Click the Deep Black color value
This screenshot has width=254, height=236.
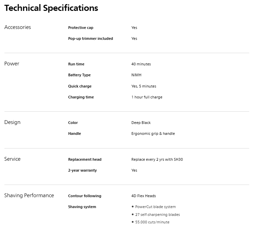(x=141, y=123)
